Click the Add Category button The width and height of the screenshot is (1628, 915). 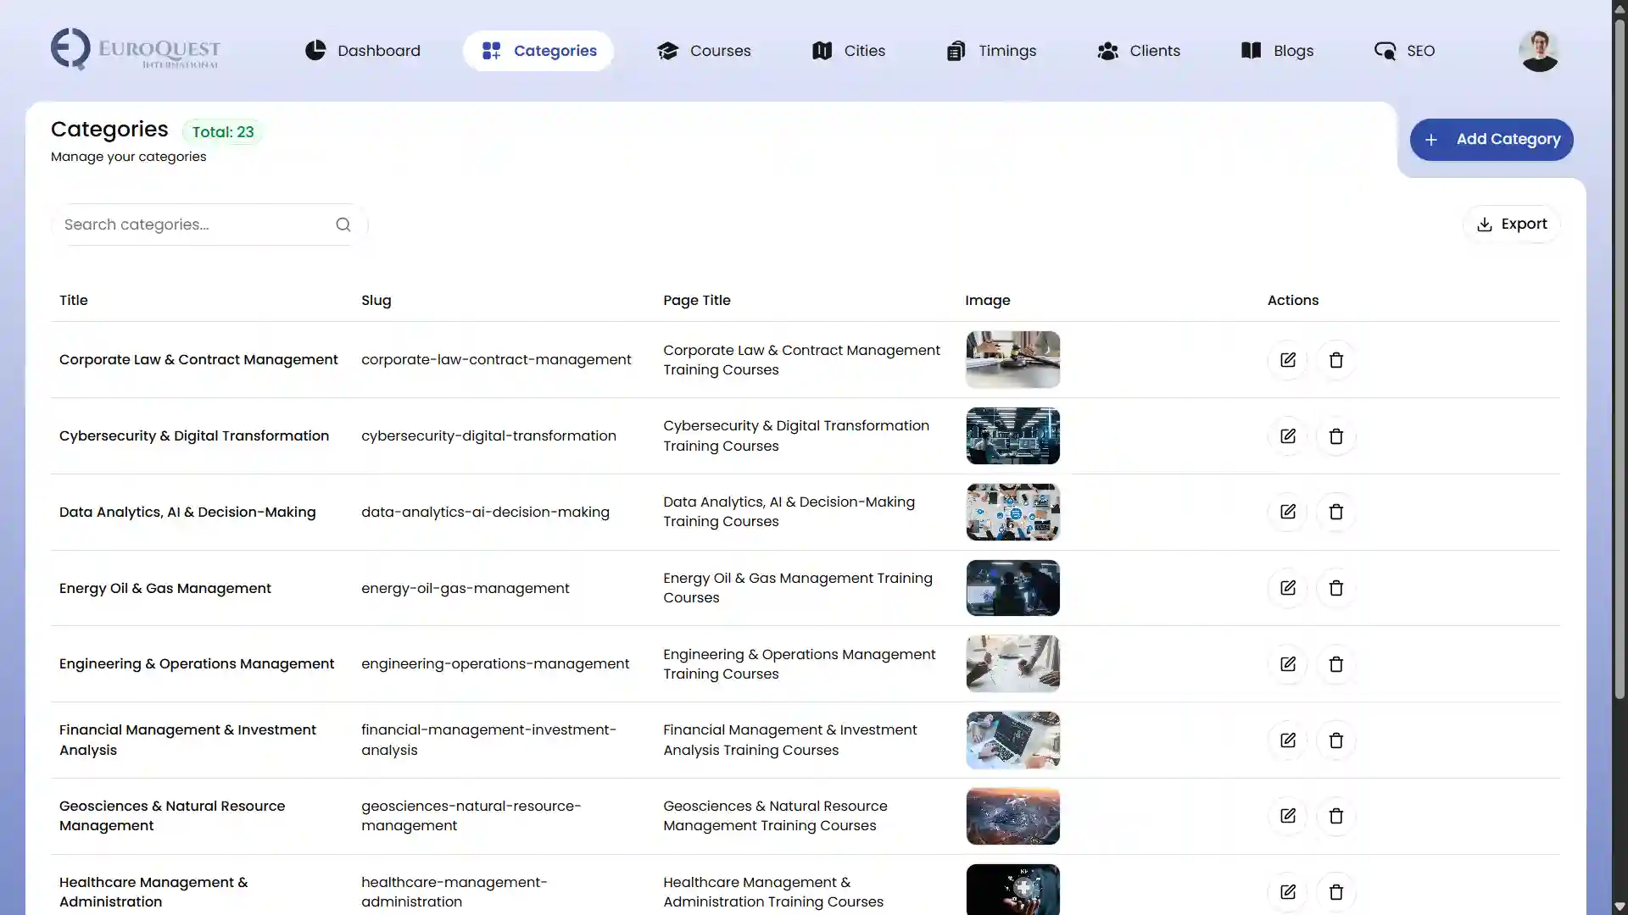1491,140
